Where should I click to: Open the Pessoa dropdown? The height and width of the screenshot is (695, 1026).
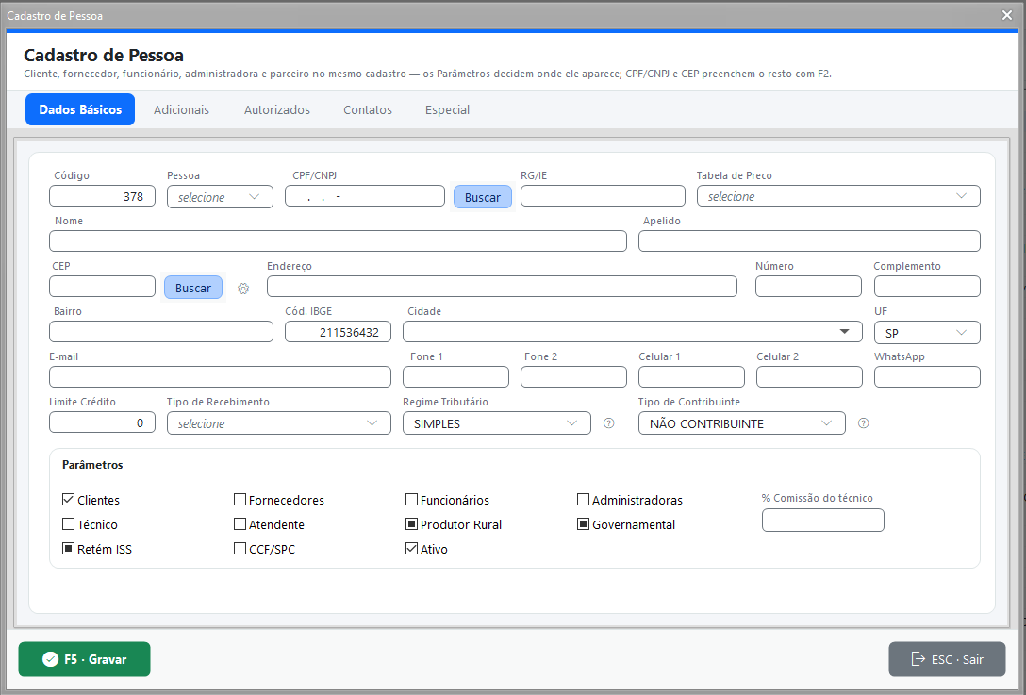point(220,197)
